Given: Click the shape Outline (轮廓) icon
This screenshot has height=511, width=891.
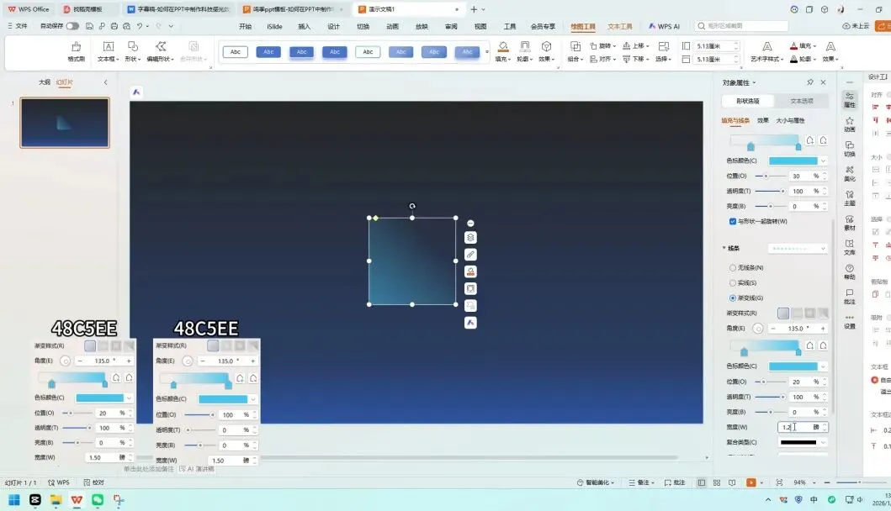Looking at the screenshot, I should [x=524, y=46].
